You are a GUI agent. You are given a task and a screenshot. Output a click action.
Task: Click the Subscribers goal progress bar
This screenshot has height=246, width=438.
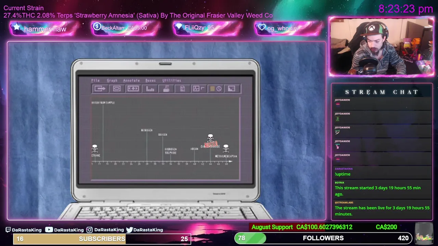pyautogui.click(x=102, y=239)
